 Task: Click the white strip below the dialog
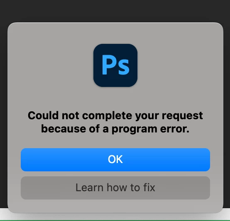(x=115, y=216)
